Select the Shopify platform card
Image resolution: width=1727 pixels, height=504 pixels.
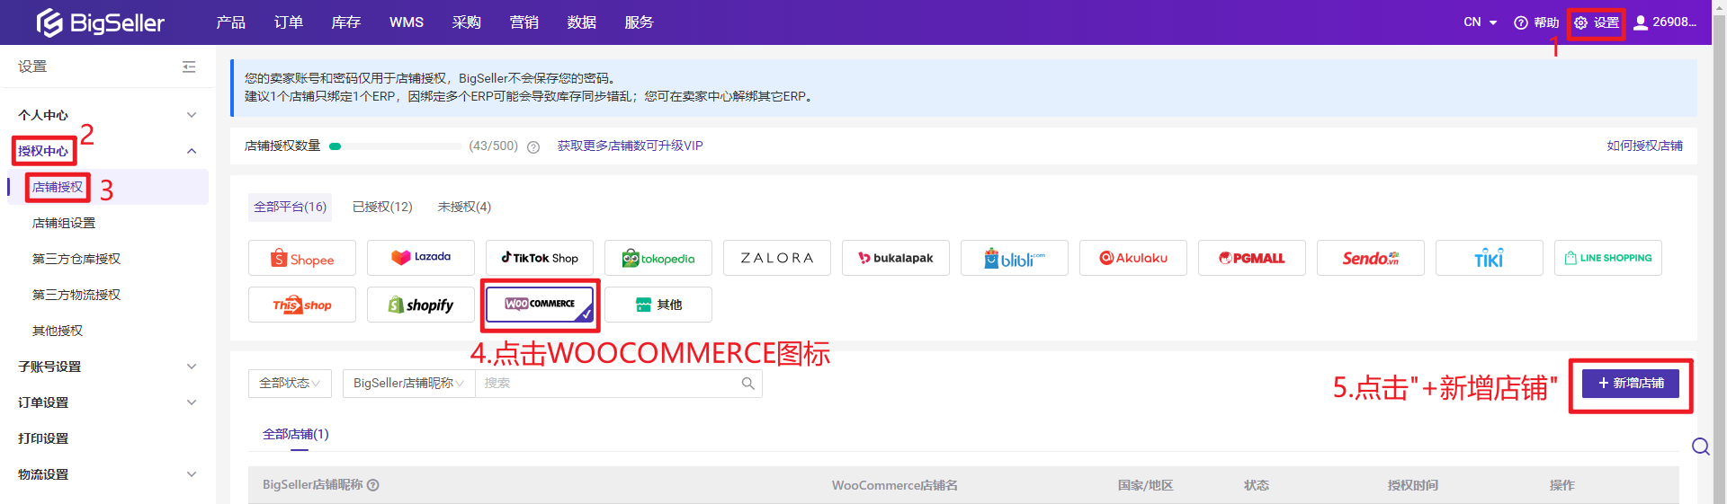(421, 305)
